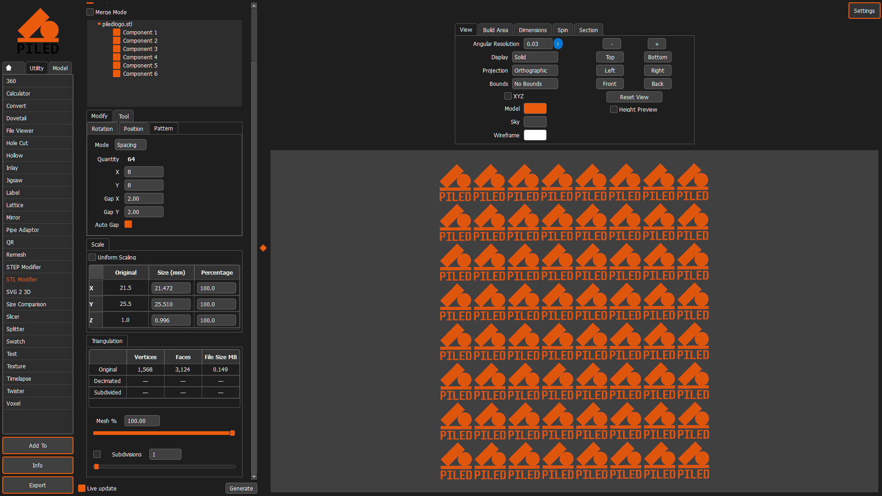The image size is (882, 496).
Task: Open the Modify tab
Action: 99,116
